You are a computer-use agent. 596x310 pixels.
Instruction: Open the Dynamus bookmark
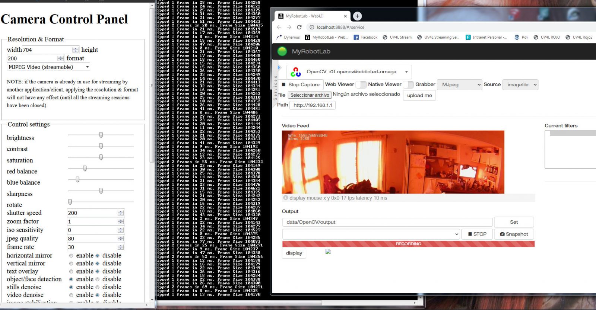point(288,37)
